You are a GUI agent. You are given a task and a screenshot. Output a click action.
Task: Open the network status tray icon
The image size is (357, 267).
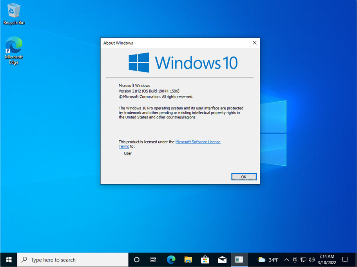pyautogui.click(x=303, y=260)
